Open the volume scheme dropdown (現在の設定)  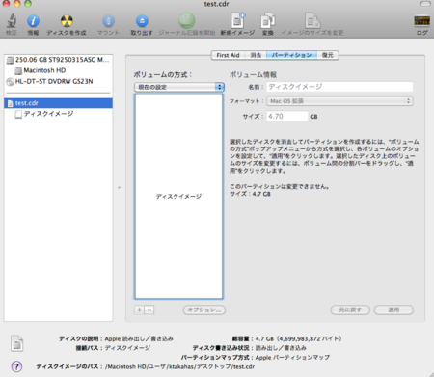click(179, 87)
